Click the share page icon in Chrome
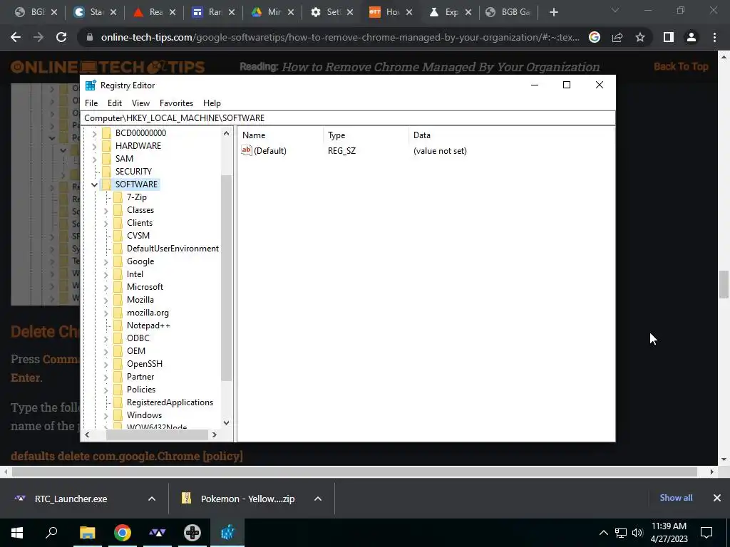730x547 pixels. [x=617, y=37]
